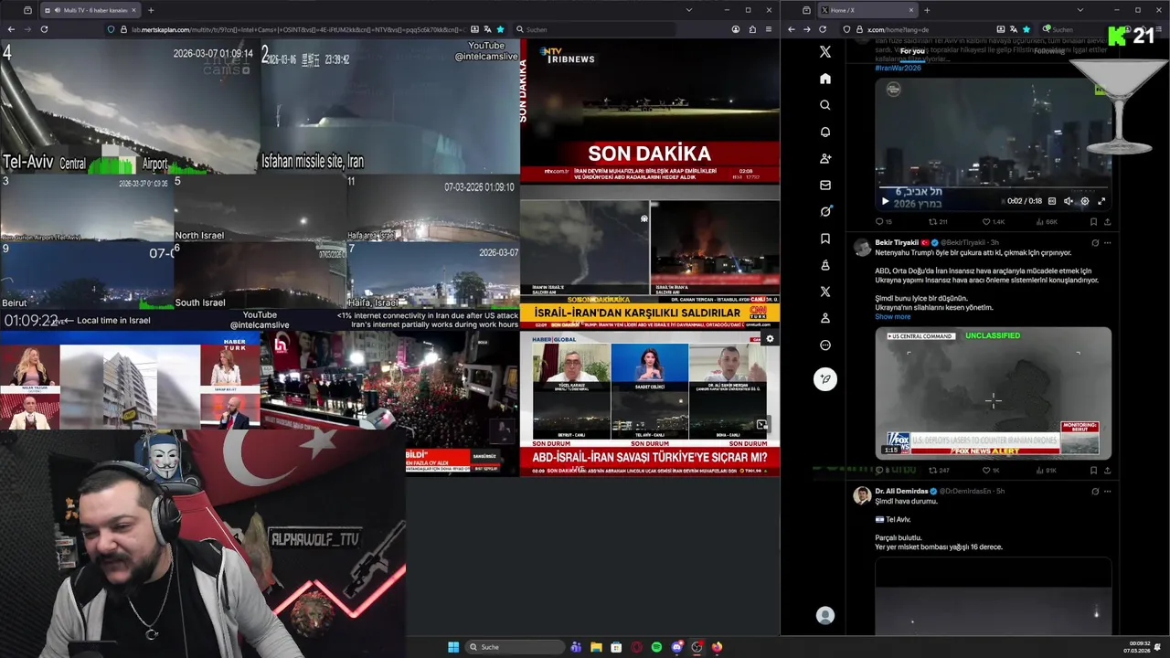Open X Profile person icon in sidebar

(825, 318)
